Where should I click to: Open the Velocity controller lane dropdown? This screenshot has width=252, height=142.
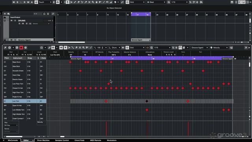coord(219,48)
